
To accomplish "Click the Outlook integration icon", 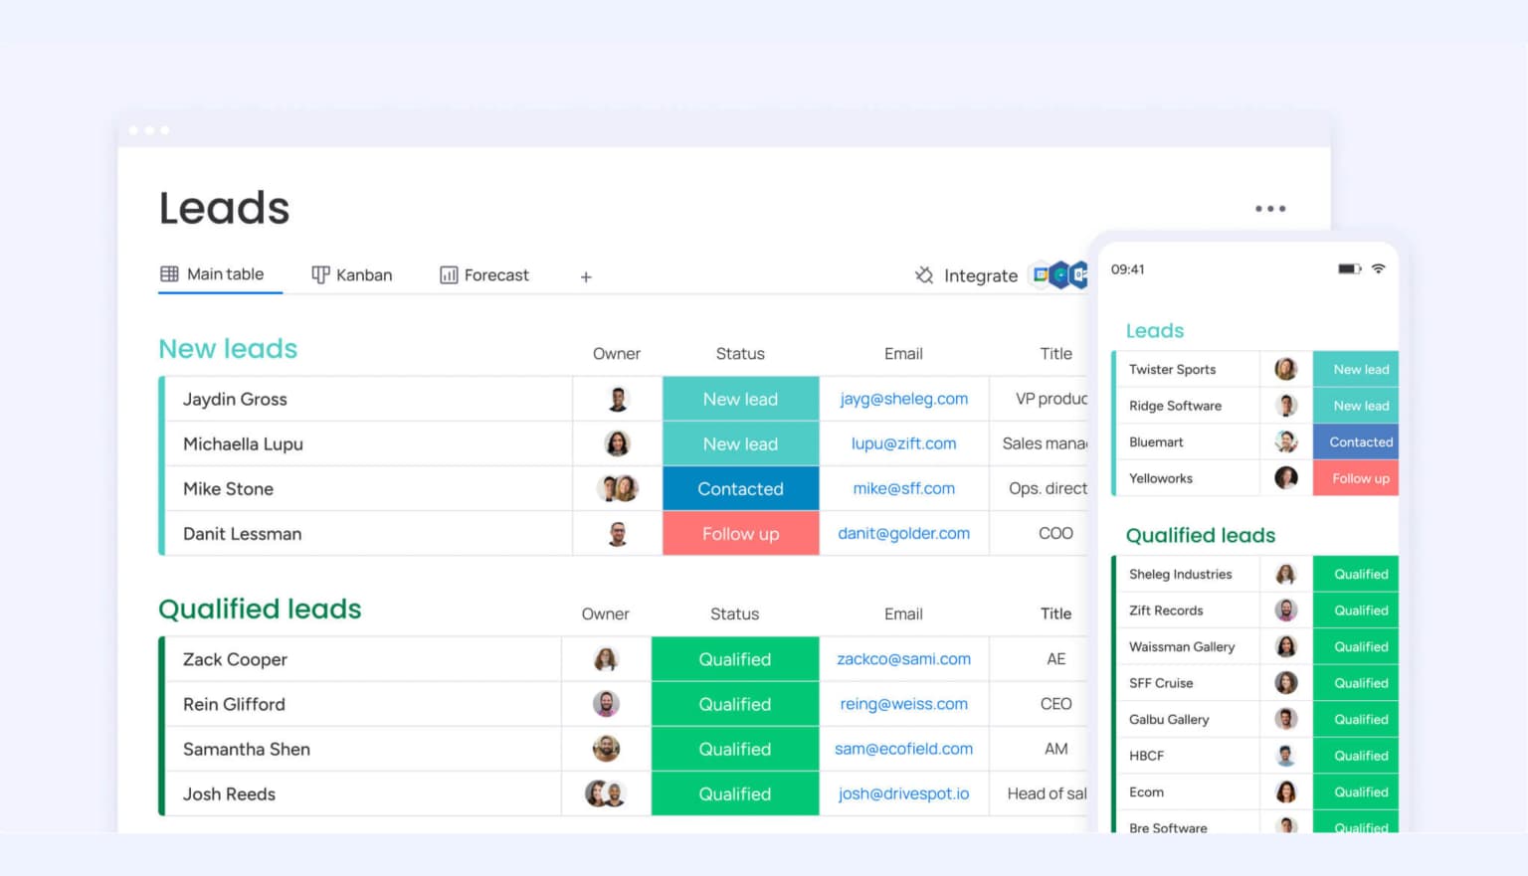I will click(x=1080, y=274).
